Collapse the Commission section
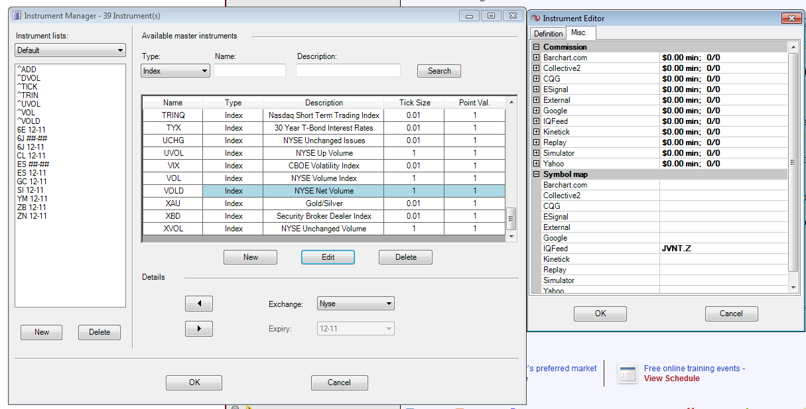 click(x=537, y=47)
